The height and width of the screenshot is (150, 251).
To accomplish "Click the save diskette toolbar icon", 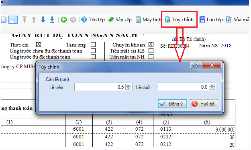I will (x=13, y=20).
